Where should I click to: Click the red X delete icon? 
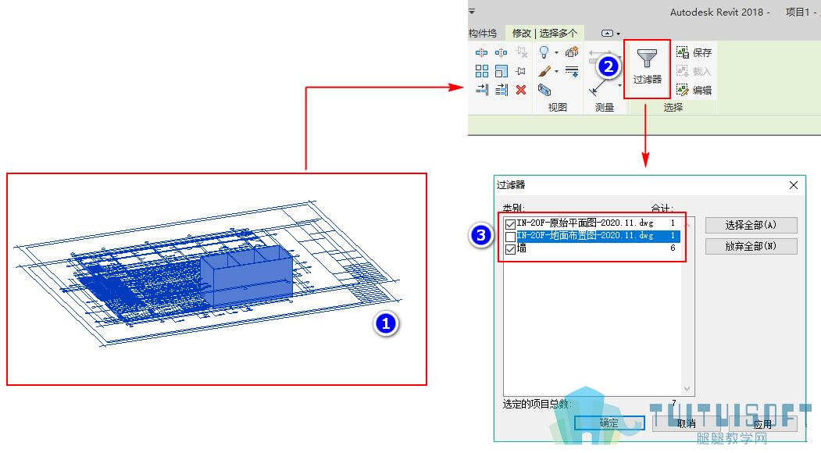(x=521, y=90)
